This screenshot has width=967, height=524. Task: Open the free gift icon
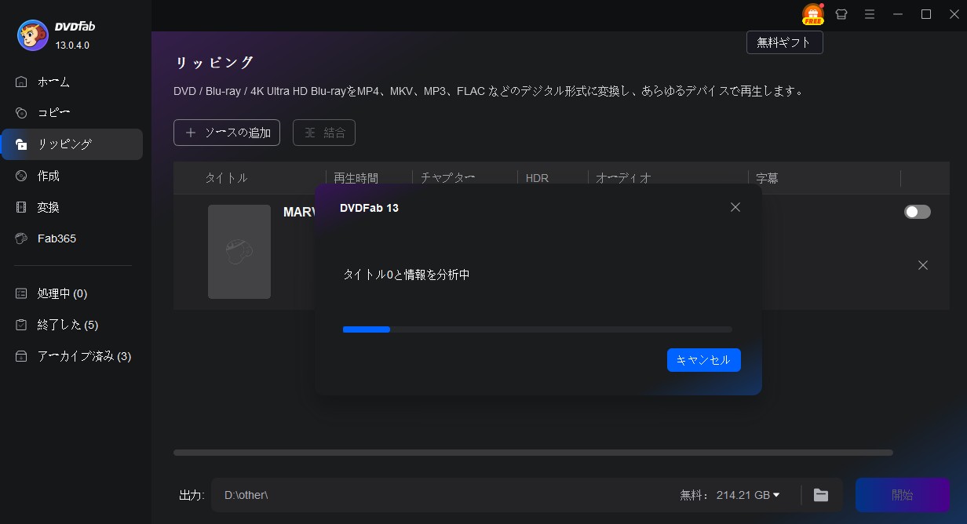[x=813, y=14]
